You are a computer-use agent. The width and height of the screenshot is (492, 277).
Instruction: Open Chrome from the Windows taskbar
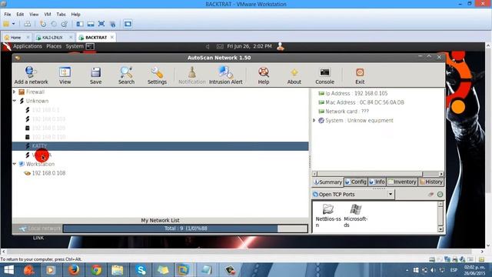click(x=96, y=270)
